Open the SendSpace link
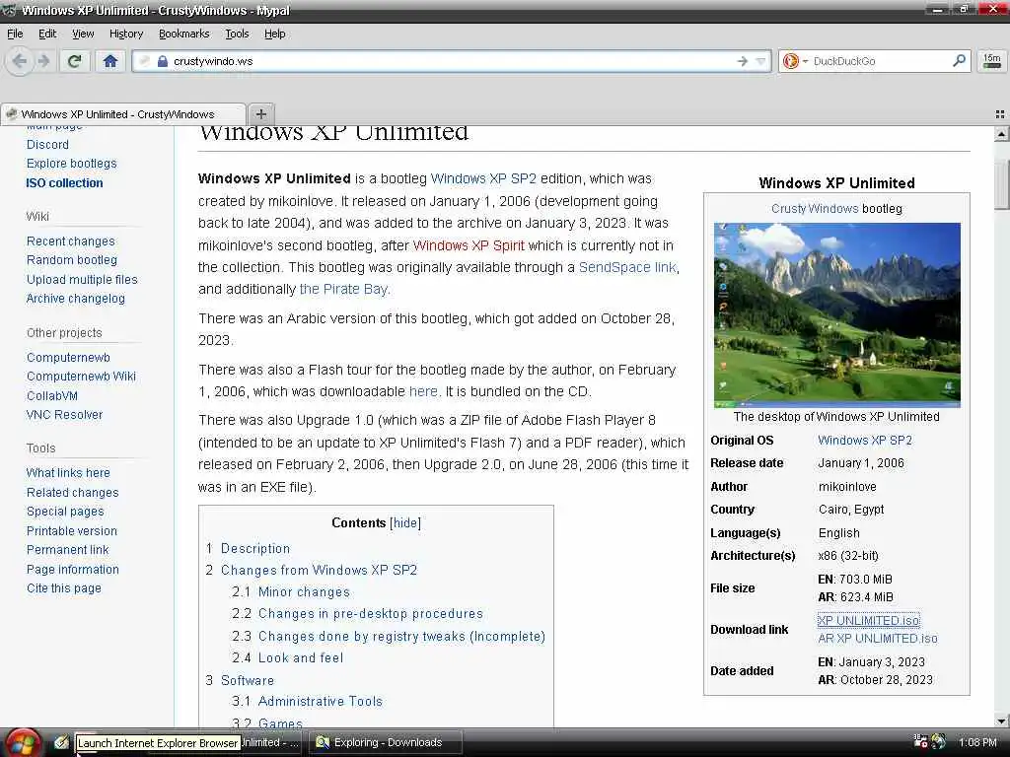This screenshot has height=757, width=1010. (x=627, y=267)
